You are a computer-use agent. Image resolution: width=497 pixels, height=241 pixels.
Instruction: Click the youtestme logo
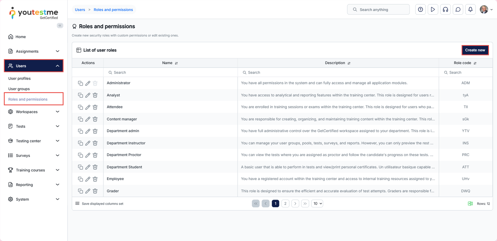(x=34, y=13)
